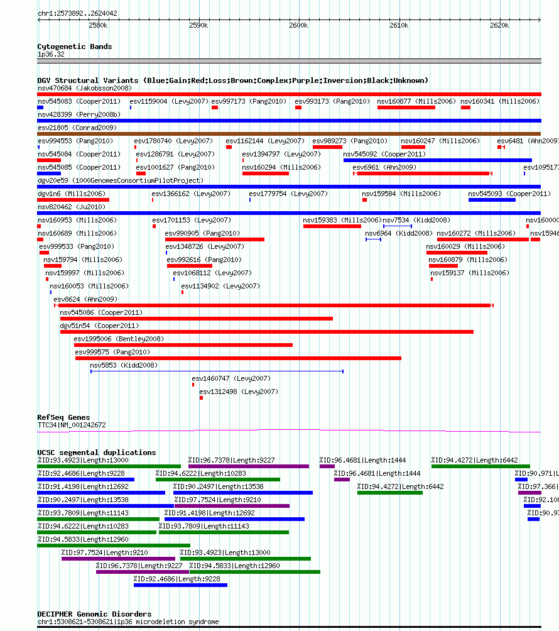The height and width of the screenshot is (631, 559).
Task: Click the 2580k ruler tick label
Action: click(98, 25)
